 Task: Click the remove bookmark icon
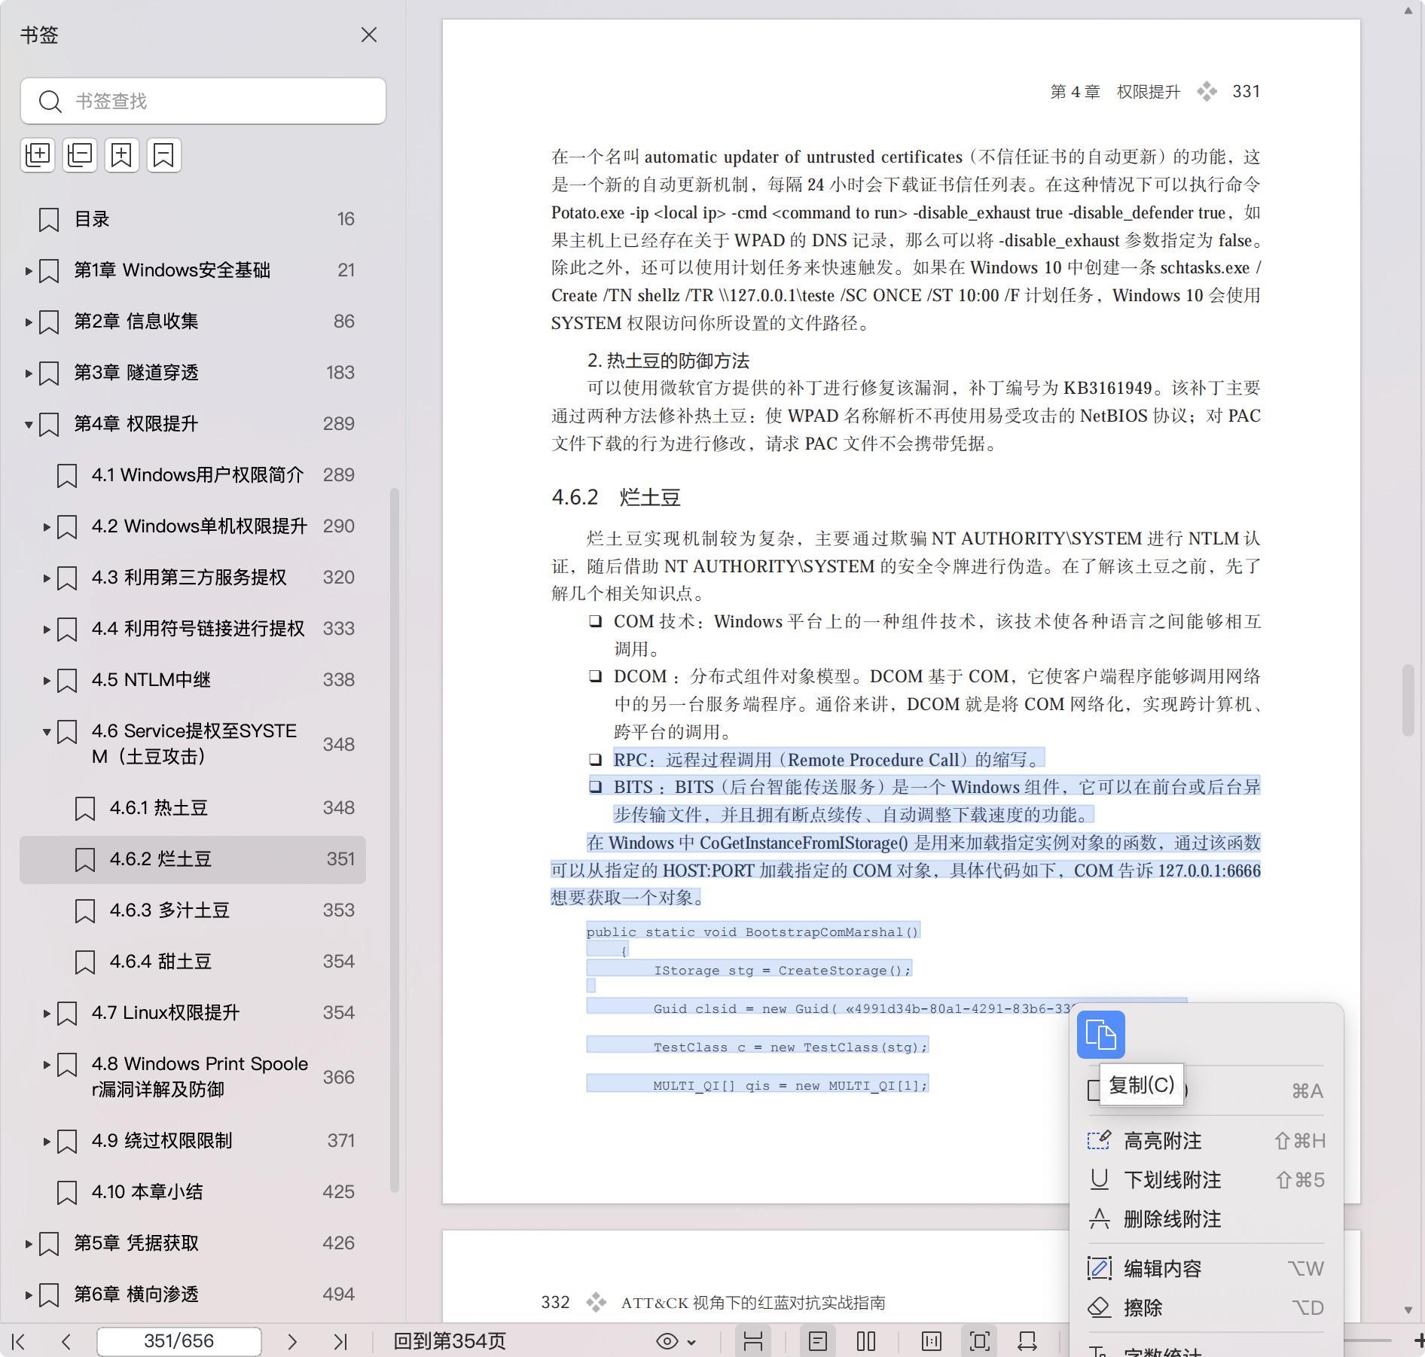(163, 155)
